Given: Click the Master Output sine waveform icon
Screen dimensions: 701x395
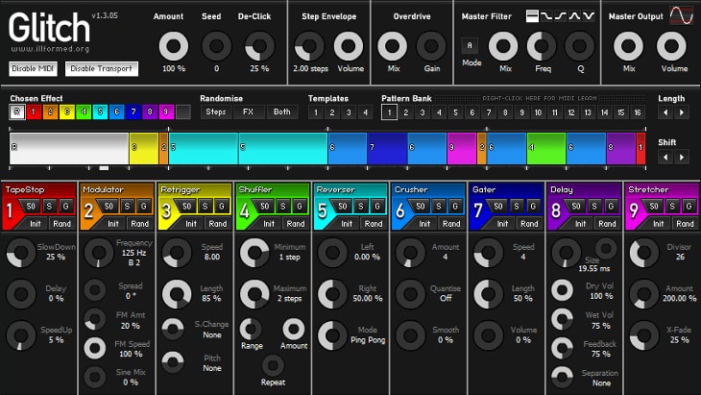Looking at the screenshot, I should point(681,15).
